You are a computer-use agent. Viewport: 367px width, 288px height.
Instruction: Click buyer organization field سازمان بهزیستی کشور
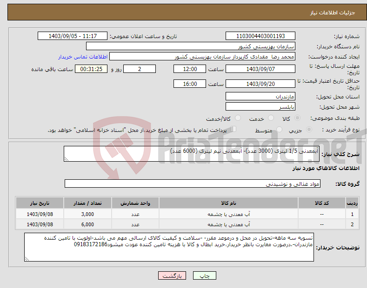tap(191, 46)
